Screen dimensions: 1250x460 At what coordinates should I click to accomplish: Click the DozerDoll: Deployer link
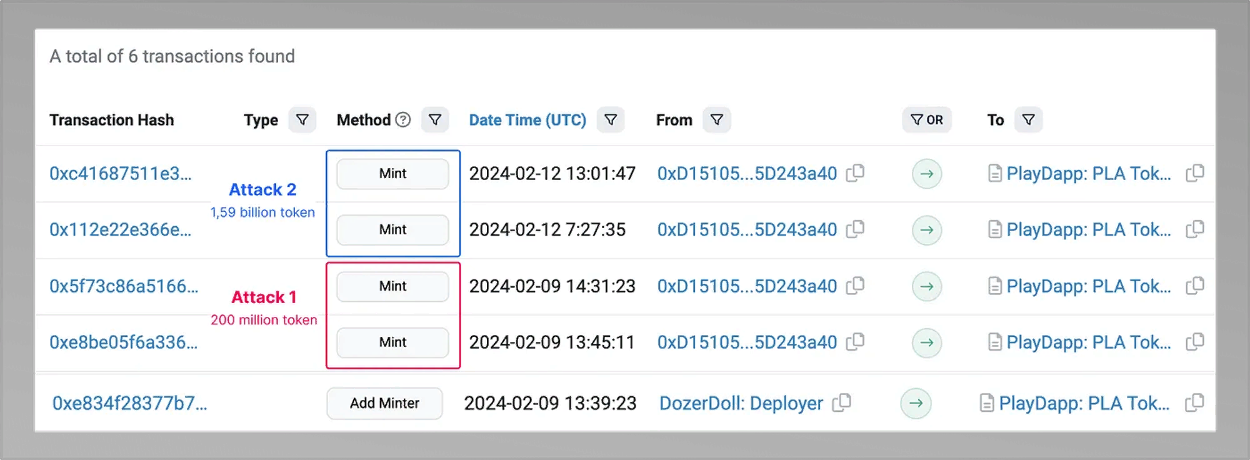click(741, 403)
